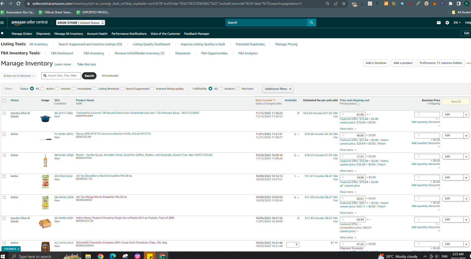
Task: Open the browser share icon
Action: pos(336,4)
